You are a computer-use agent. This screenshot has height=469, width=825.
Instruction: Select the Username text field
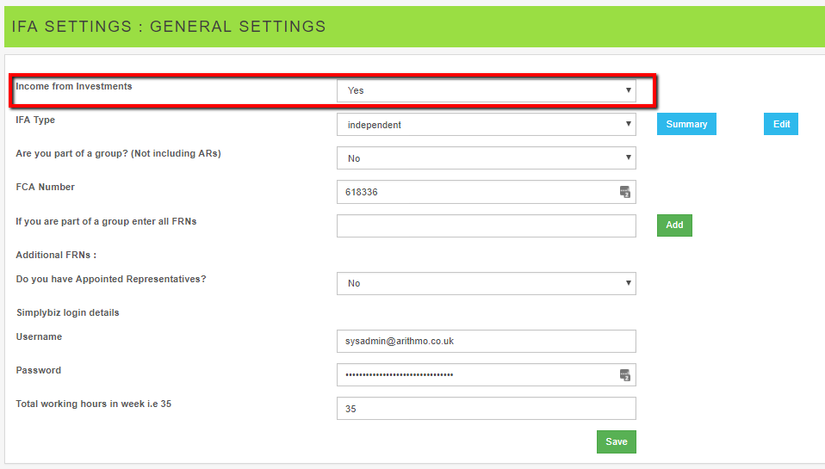click(486, 341)
